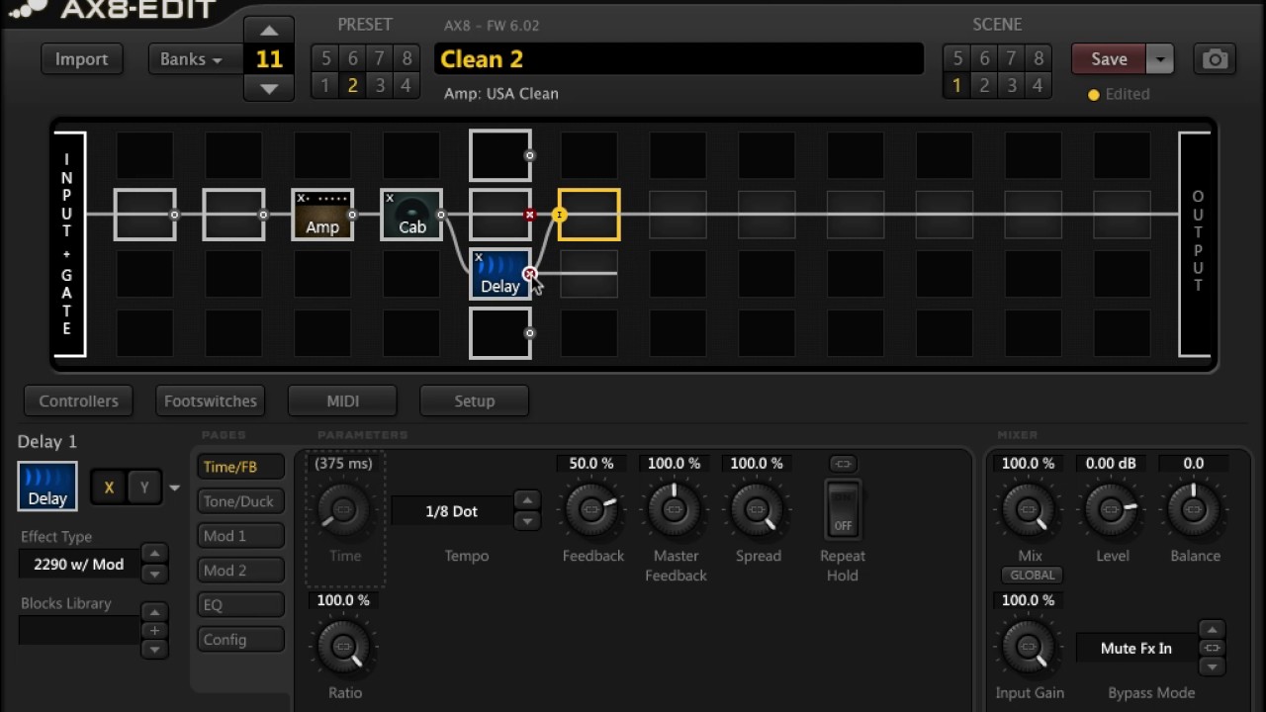This screenshot has height=712, width=1266.
Task: Select Preset slot 5
Action: coord(325,58)
